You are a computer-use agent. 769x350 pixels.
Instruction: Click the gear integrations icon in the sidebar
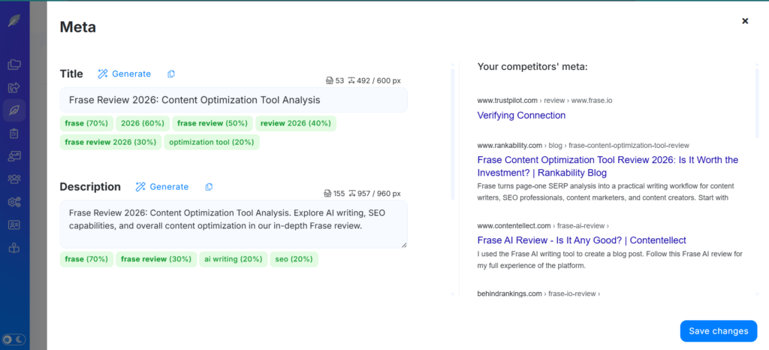(x=14, y=203)
